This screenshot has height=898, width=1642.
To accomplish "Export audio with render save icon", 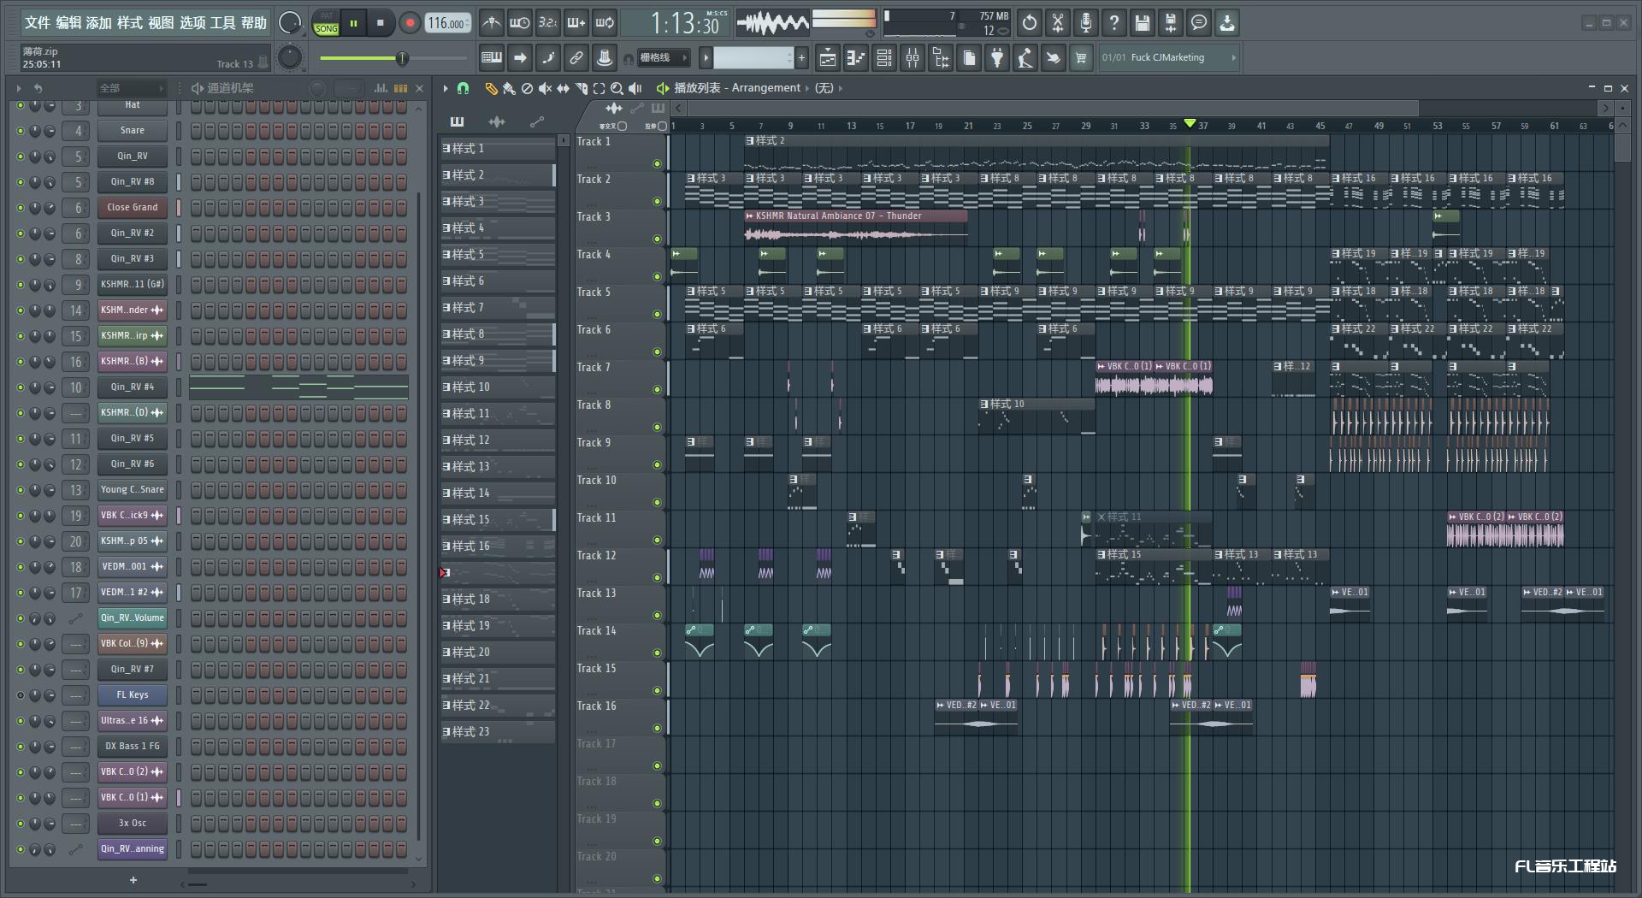I will pyautogui.click(x=1171, y=23).
